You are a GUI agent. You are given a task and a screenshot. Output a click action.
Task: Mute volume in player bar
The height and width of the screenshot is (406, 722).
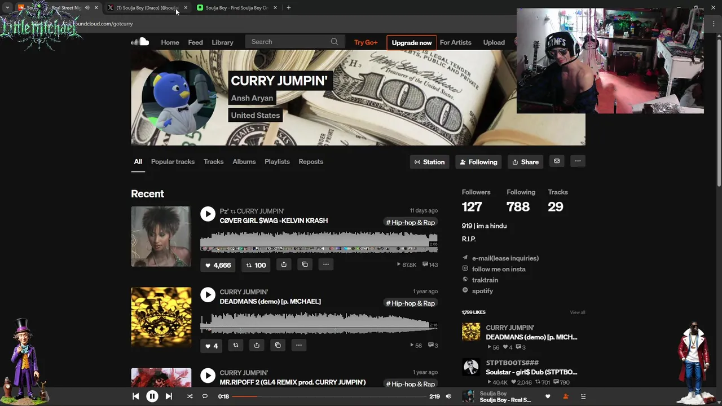[448, 396]
